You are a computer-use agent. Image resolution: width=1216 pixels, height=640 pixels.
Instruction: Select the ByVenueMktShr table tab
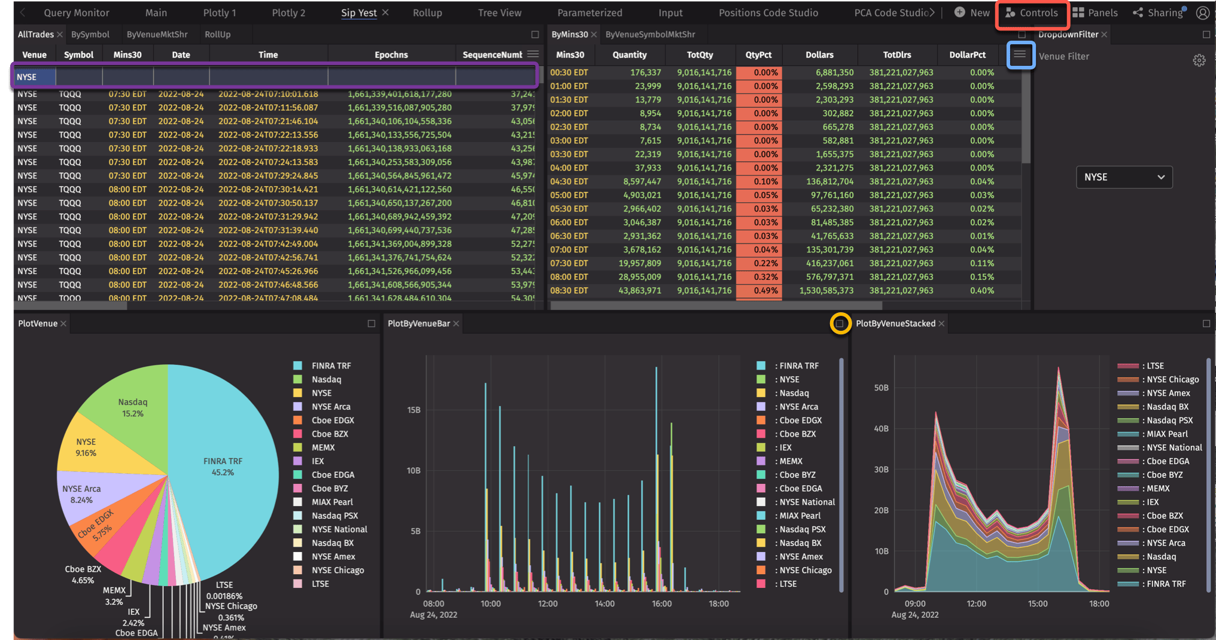click(157, 35)
